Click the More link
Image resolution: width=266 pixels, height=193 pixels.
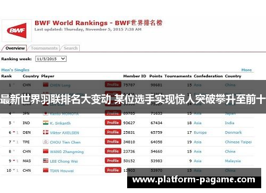pyautogui.click(x=246, y=70)
